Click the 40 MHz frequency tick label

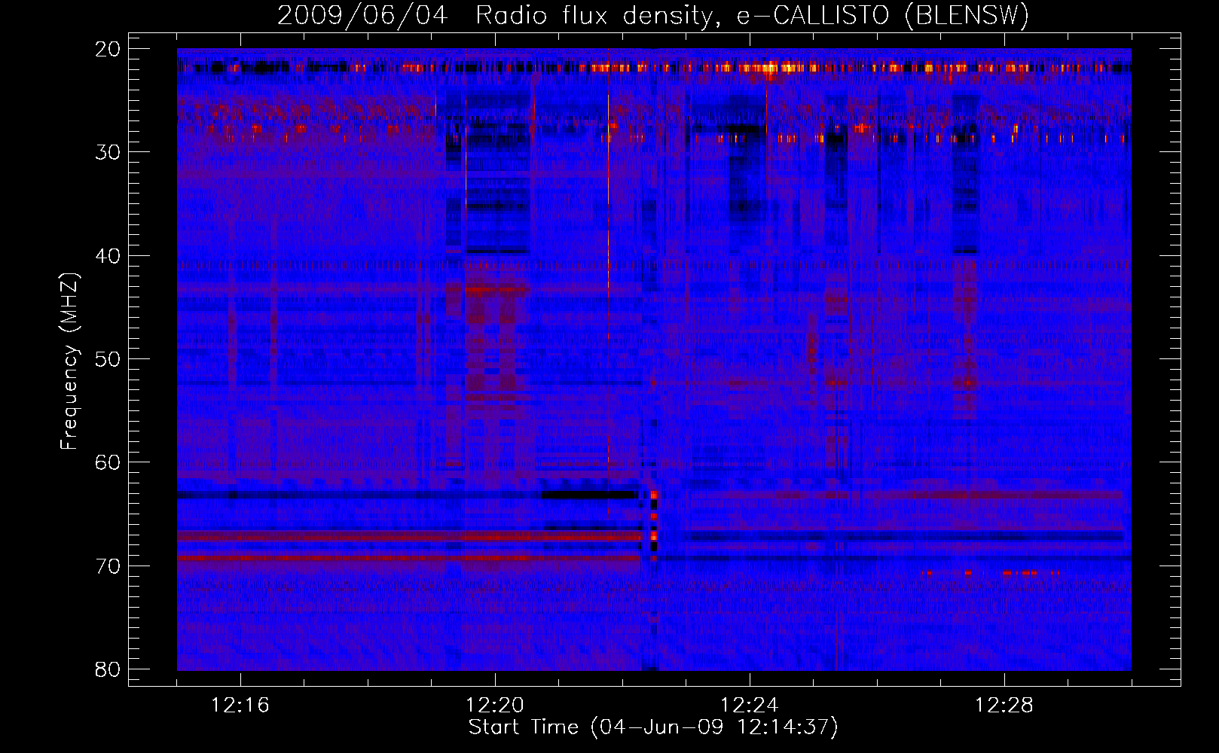108,256
